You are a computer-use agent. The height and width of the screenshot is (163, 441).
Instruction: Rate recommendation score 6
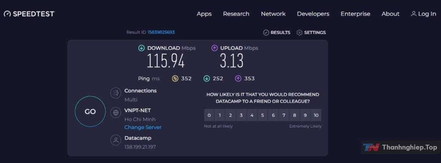[x=273, y=115]
